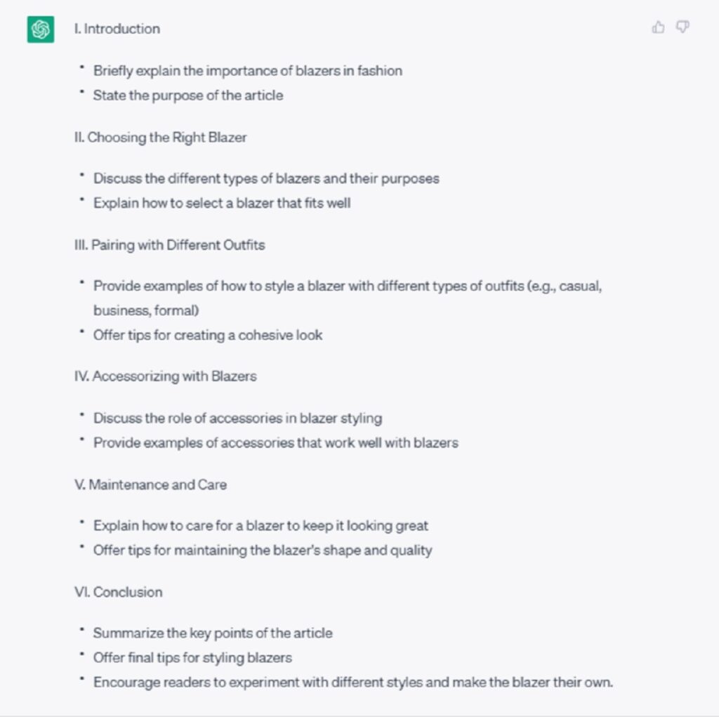Click "State the purpose of the article" line
The image size is (719, 717).
[188, 95]
